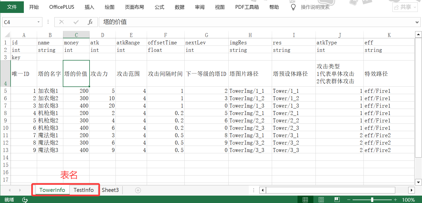Expand the formula bar
The image size is (422, 203).
[417, 22]
